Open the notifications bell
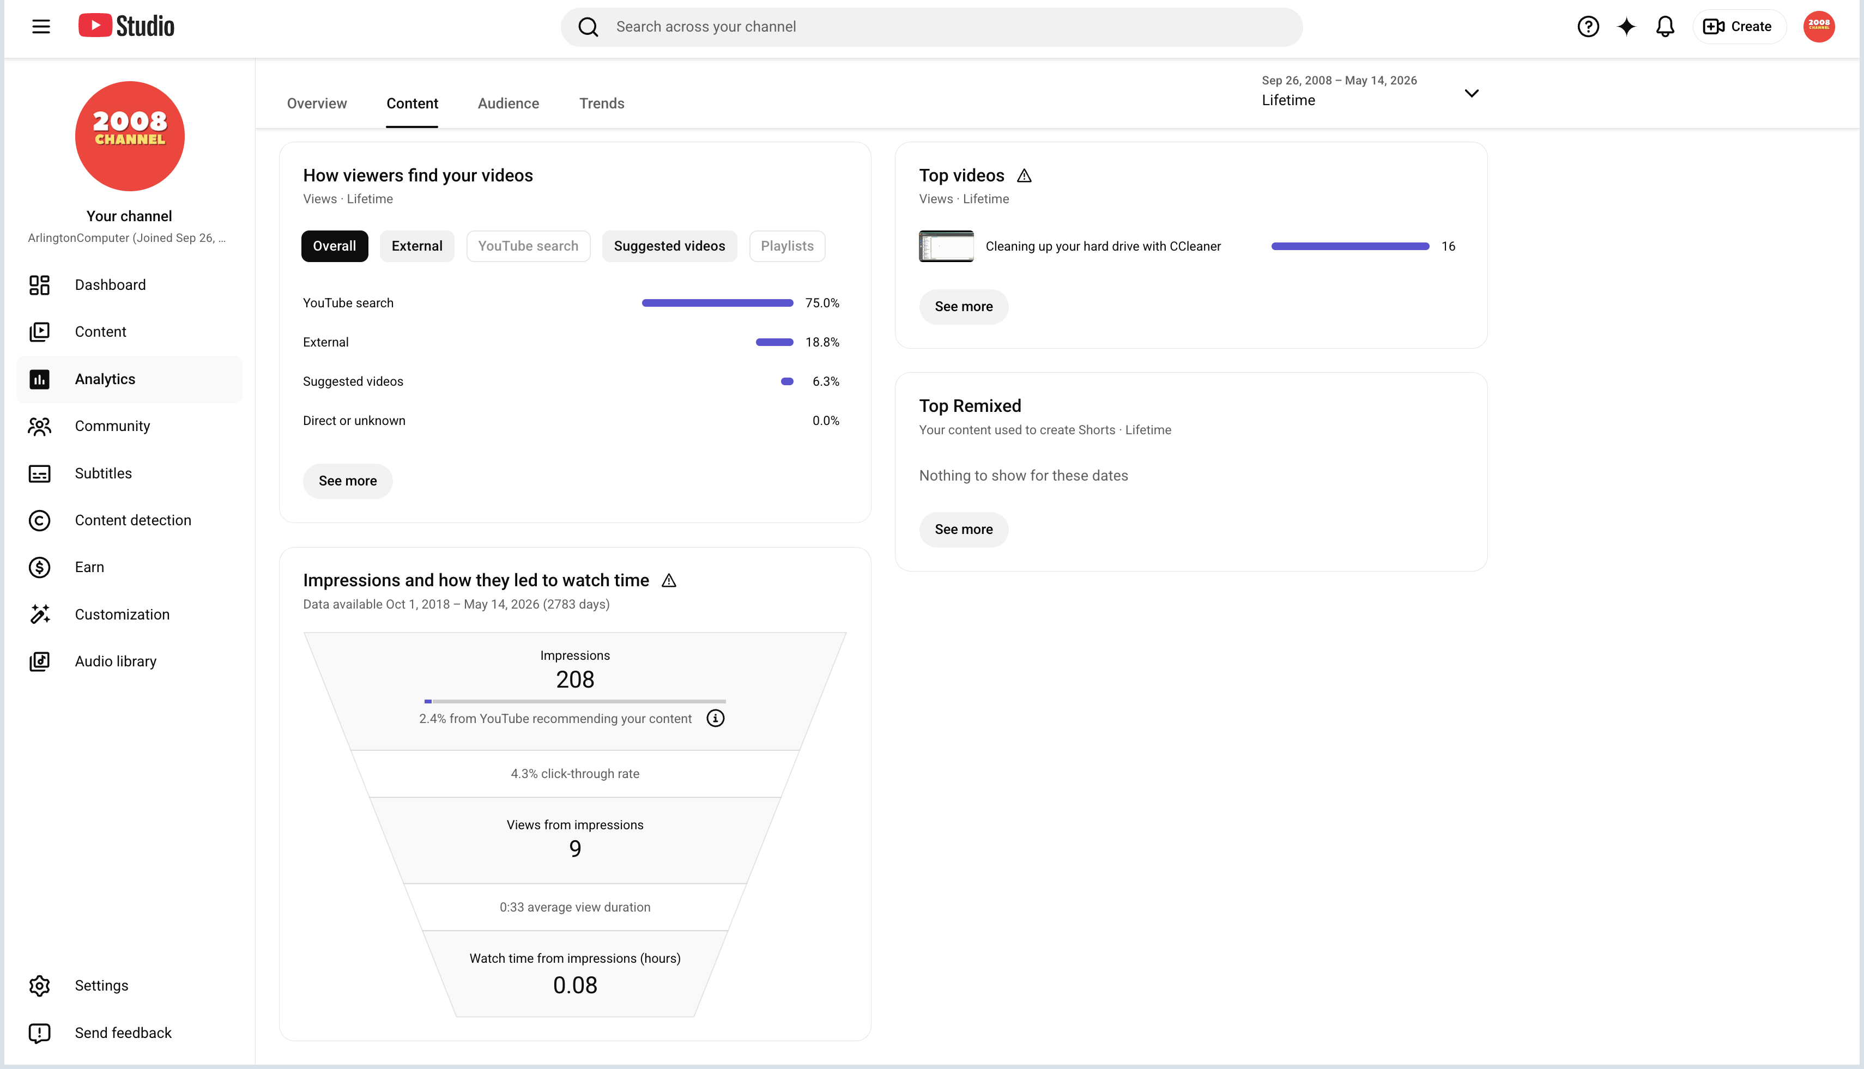 (x=1665, y=27)
